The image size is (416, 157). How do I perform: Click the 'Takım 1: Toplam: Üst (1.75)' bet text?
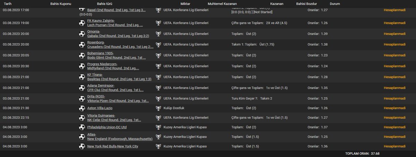[254, 45]
